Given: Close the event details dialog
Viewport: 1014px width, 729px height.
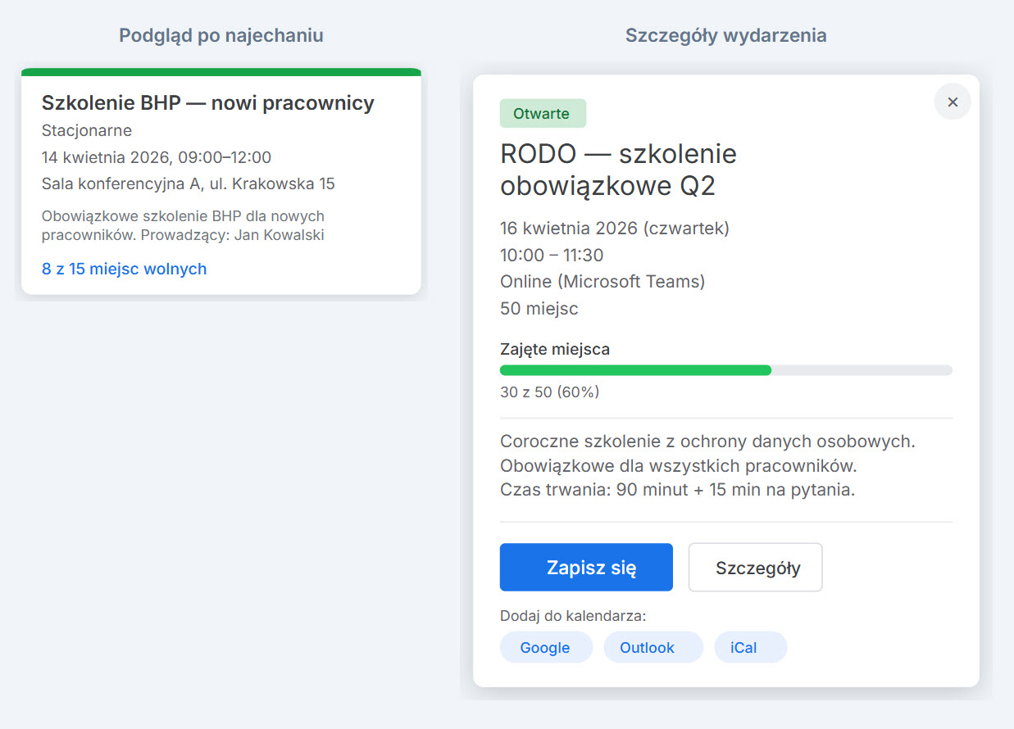Looking at the screenshot, I should [952, 102].
